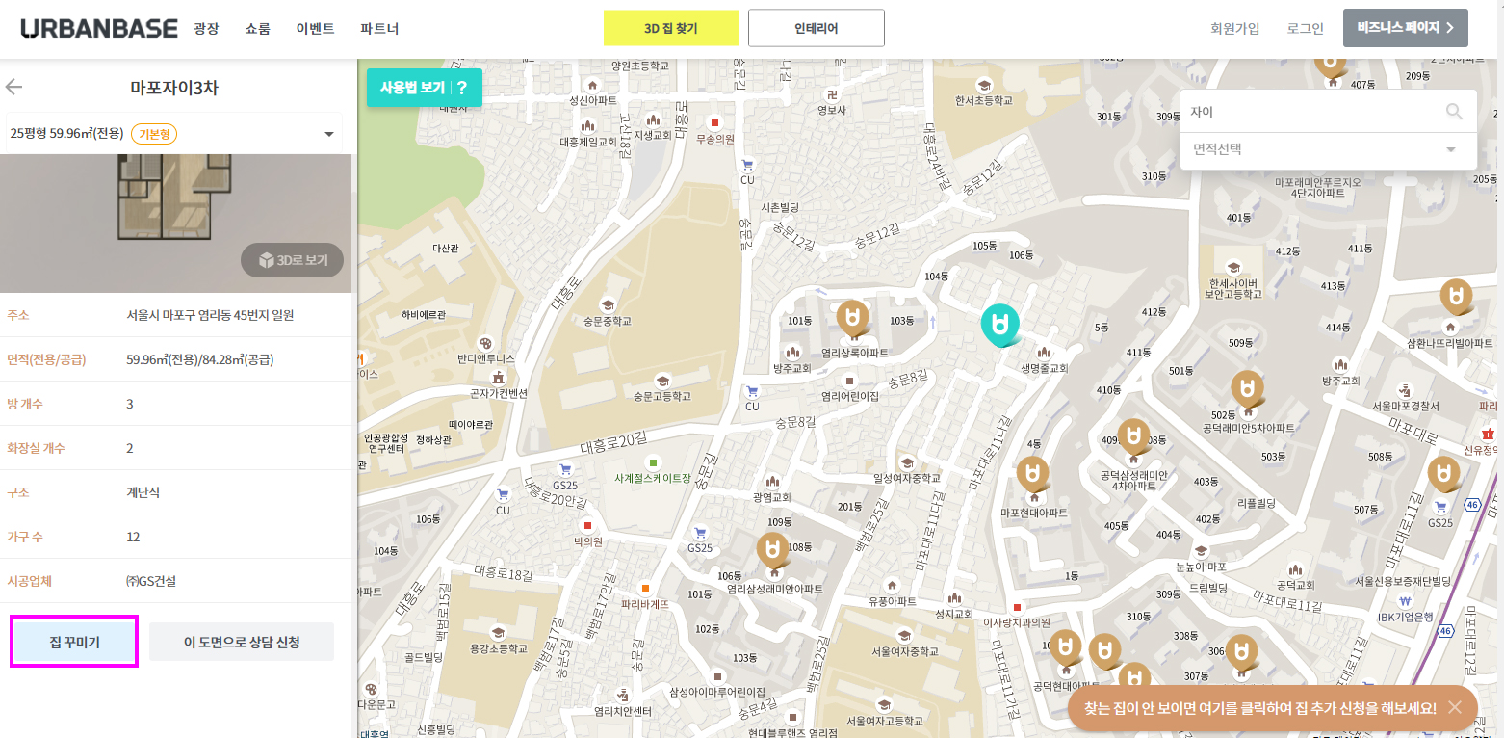Open the 이벤트 menu
This screenshot has width=1504, height=738.
coord(315,29)
